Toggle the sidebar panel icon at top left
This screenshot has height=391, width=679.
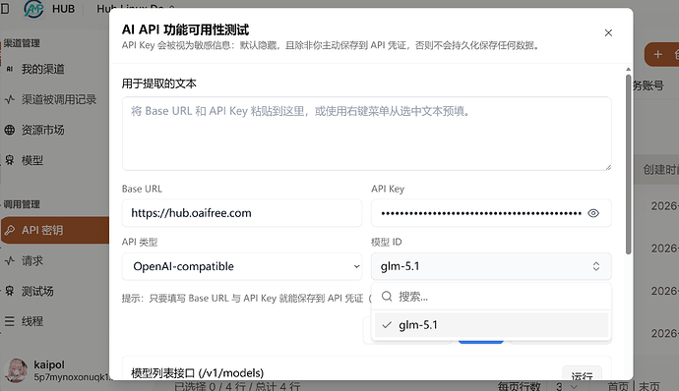(5, 8)
